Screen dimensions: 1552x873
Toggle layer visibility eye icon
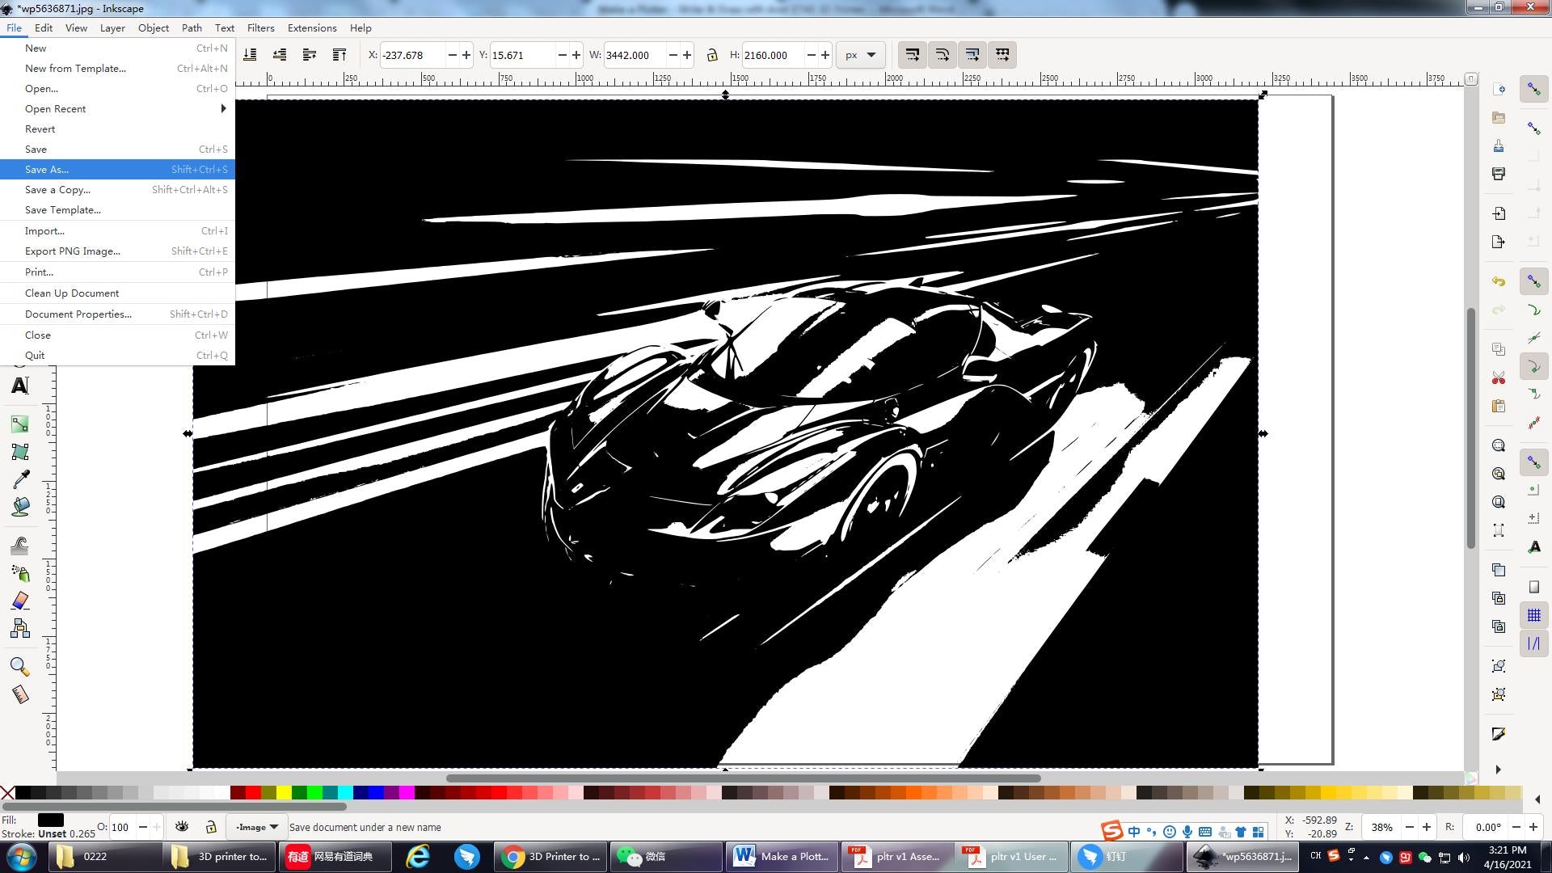point(182,826)
